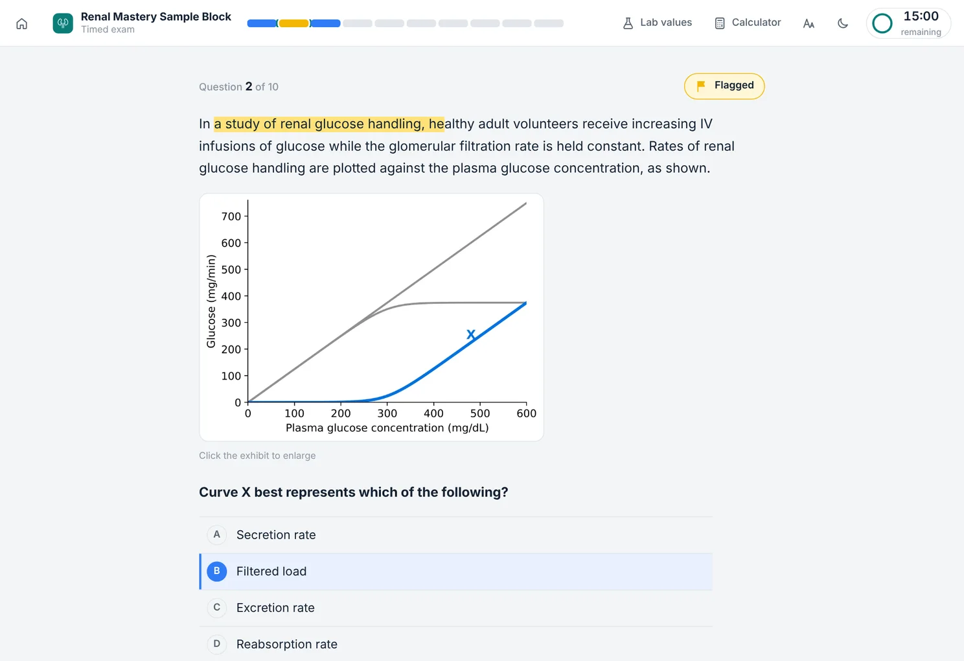This screenshot has height=661, width=964.
Task: Go to the third blue progress segment
Action: coord(325,23)
